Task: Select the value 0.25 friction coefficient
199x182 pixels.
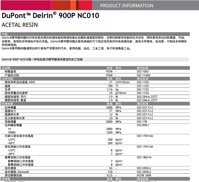Action: [110, 175]
